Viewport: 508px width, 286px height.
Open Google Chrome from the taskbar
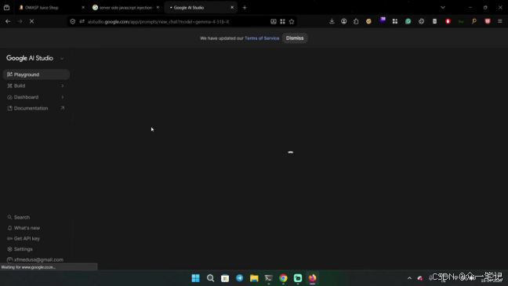coord(283,278)
